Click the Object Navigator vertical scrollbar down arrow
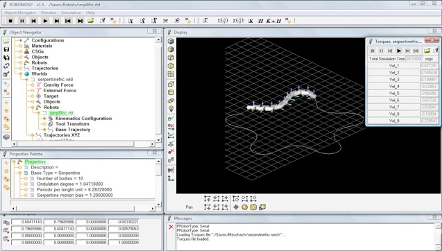The width and height of the screenshot is (442, 251). [x=158, y=140]
